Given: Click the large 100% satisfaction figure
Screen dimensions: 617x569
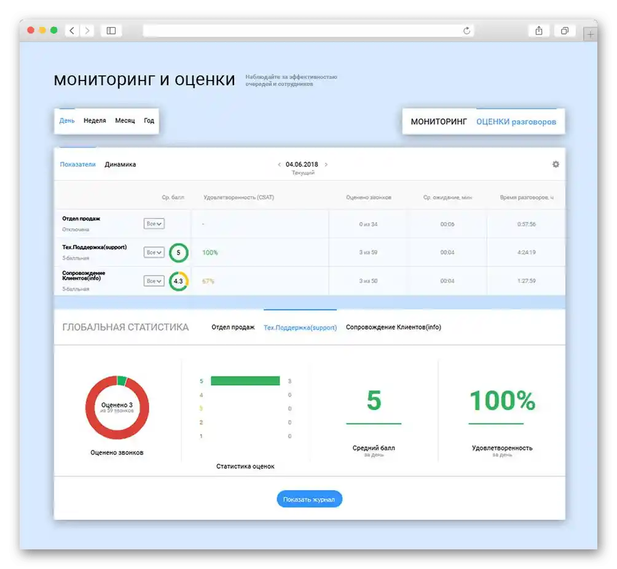Looking at the screenshot, I should [503, 400].
